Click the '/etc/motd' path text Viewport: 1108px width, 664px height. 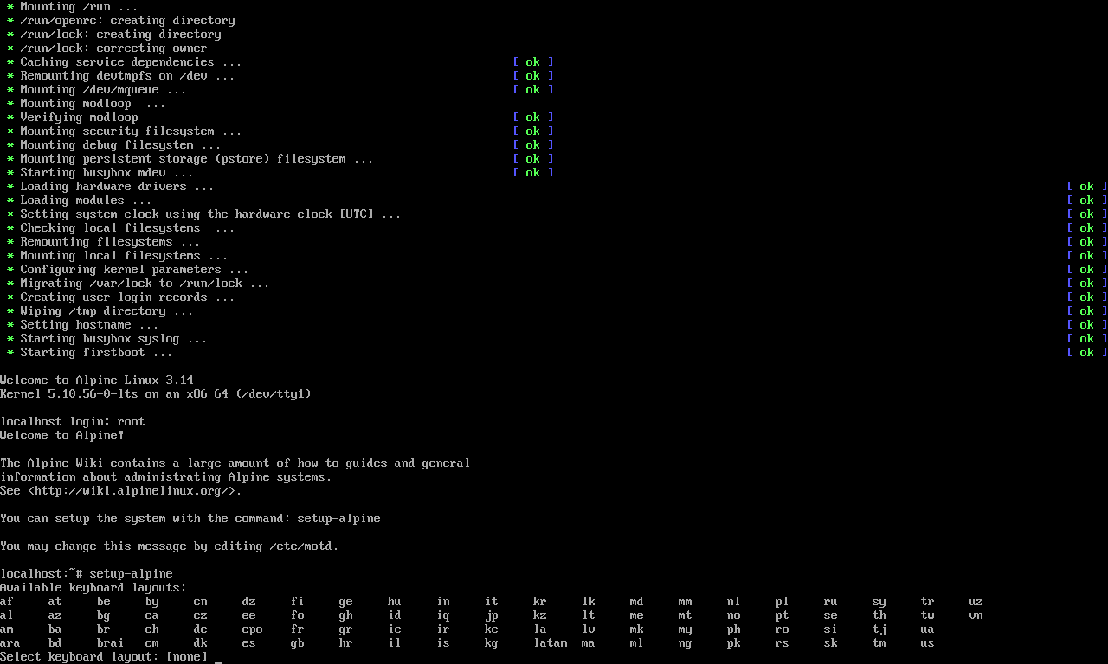[301, 546]
